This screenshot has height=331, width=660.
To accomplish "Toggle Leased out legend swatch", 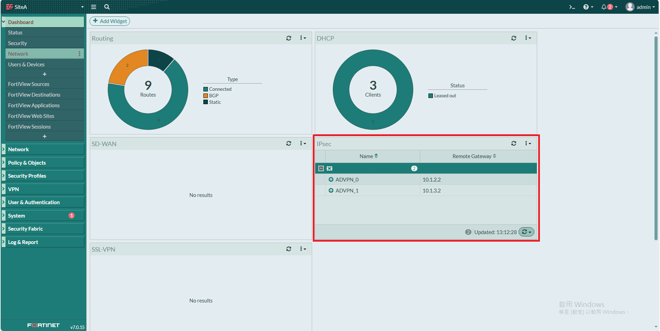I will [430, 96].
